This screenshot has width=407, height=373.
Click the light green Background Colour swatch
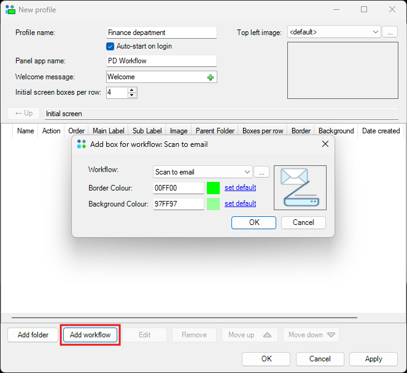214,204
